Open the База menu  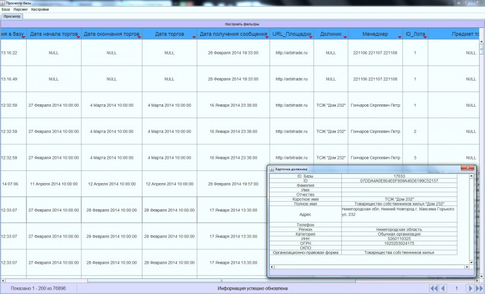[5, 10]
